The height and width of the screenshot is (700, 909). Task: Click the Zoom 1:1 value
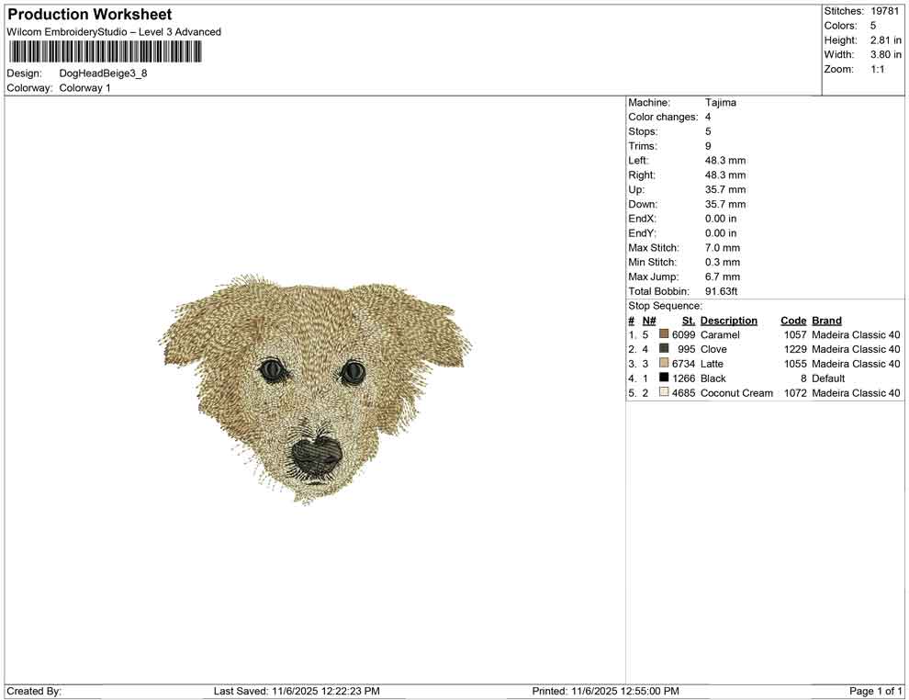pyautogui.click(x=877, y=69)
